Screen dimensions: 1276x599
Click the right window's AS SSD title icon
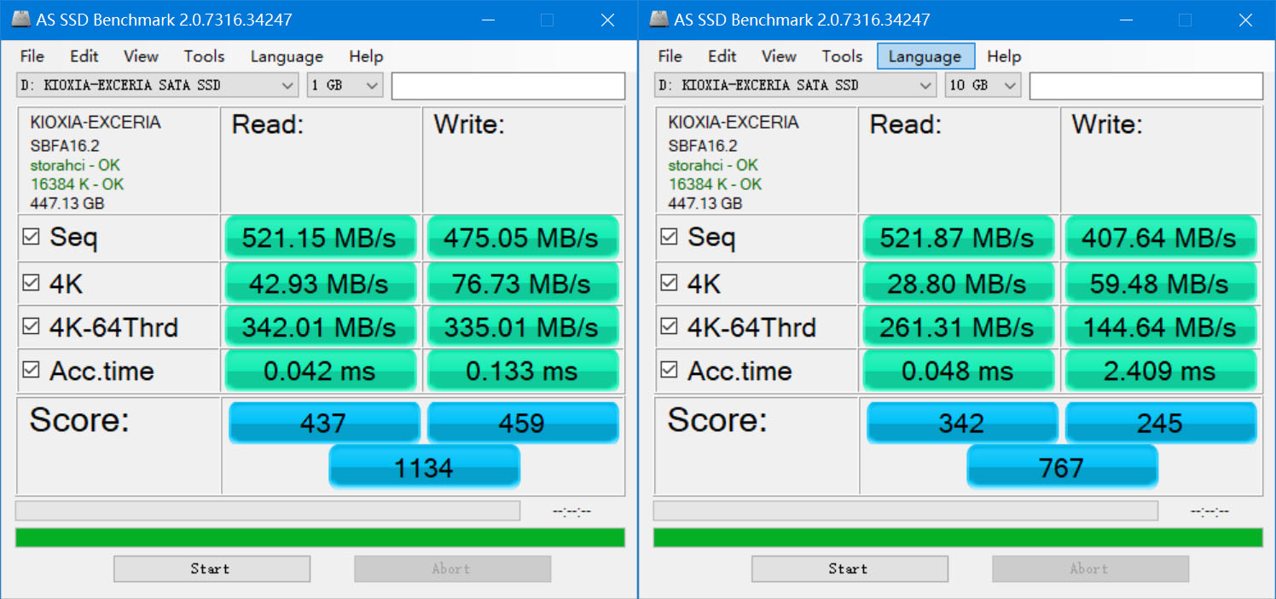coord(658,20)
